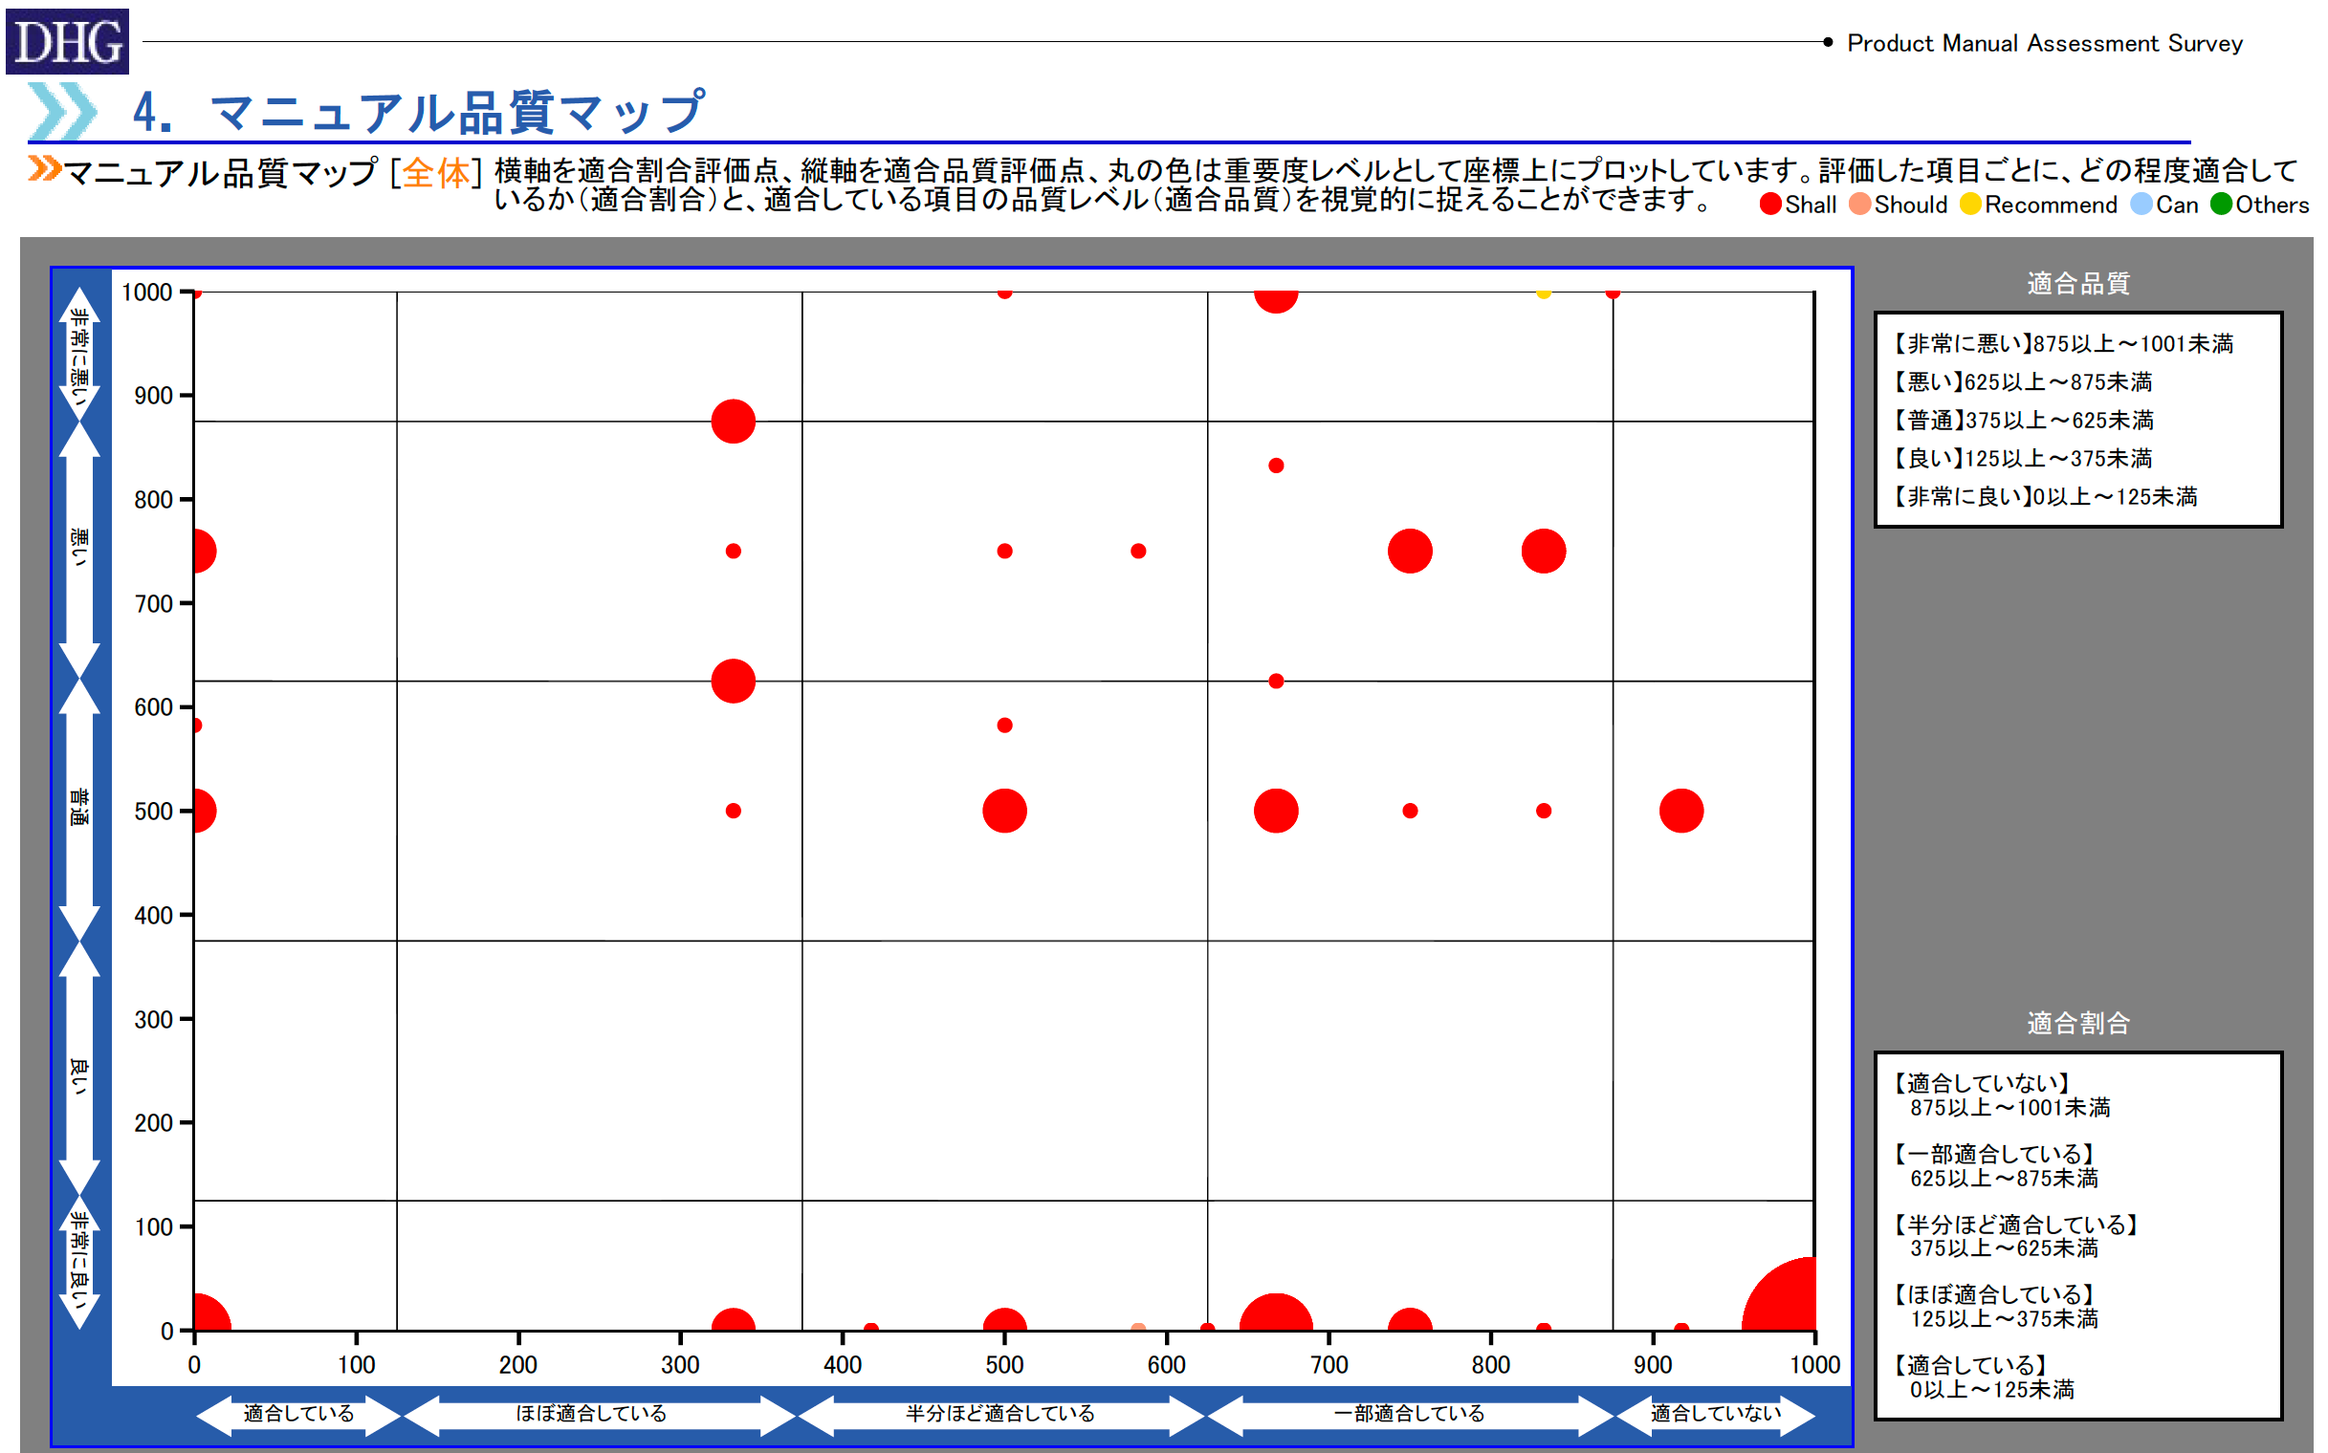2328x1453 pixels.
Task: Click the yellow Recommend legend dot
Action: (1970, 205)
